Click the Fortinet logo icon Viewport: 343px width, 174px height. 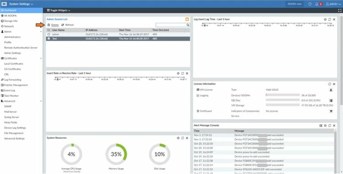pyautogui.click(x=4, y=4)
